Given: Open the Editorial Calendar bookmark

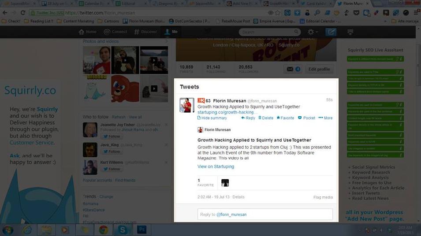Looking at the screenshot, I should (x=320, y=21).
